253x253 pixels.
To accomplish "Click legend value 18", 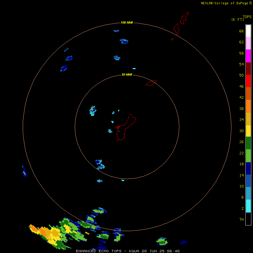I will 241,164.
